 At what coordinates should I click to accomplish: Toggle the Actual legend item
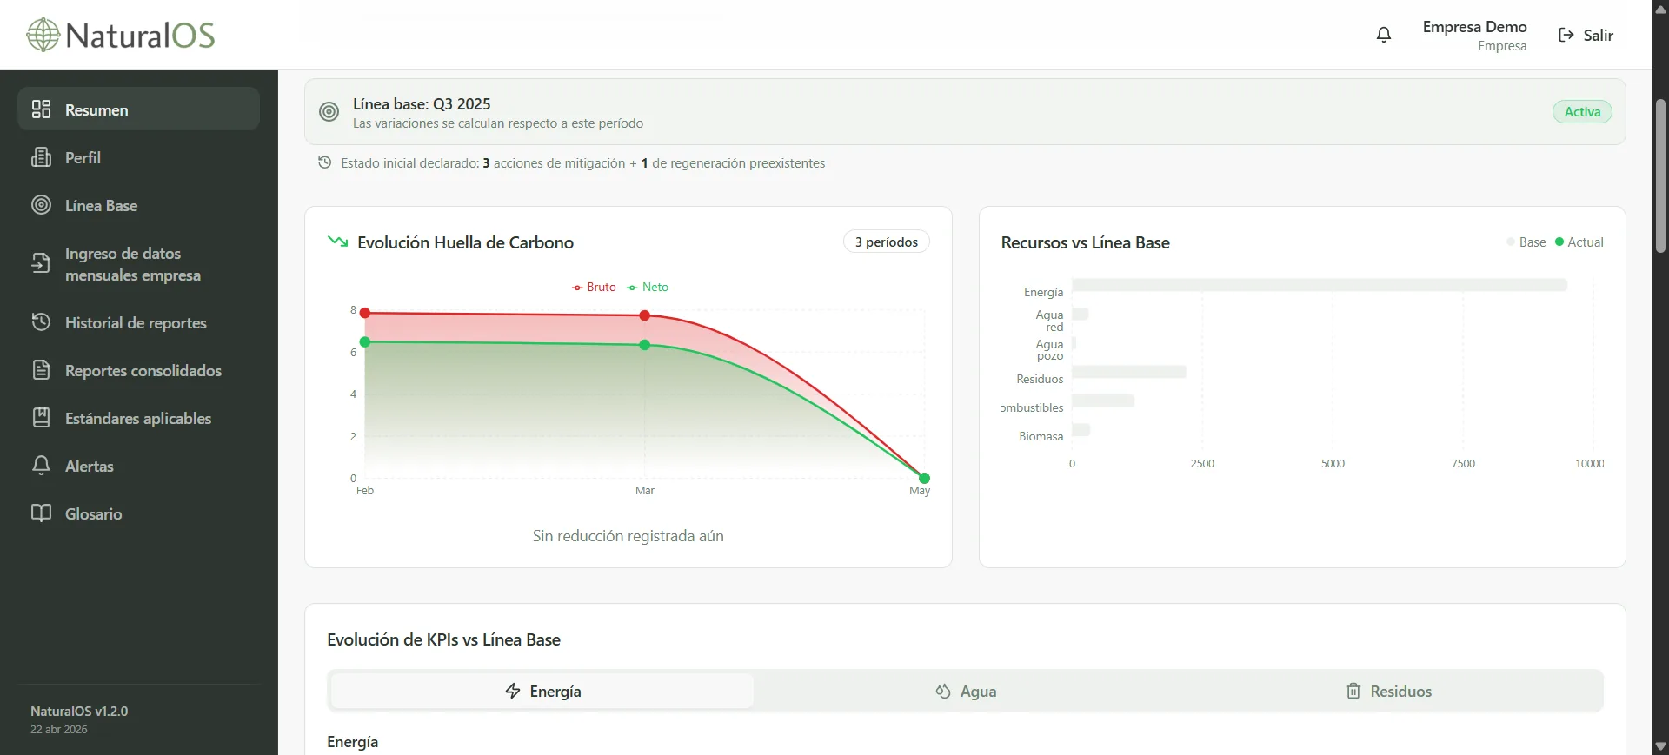1579,242
